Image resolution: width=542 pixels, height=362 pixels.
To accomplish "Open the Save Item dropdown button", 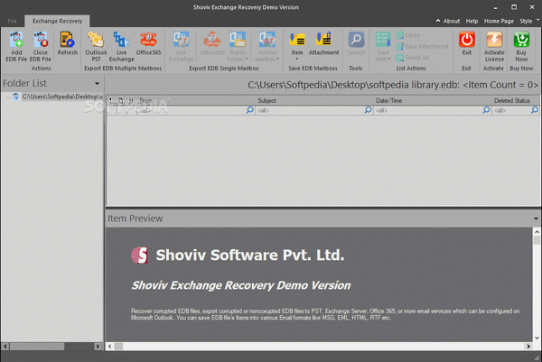I will 297,47.
